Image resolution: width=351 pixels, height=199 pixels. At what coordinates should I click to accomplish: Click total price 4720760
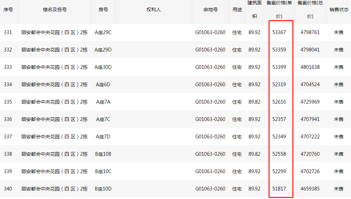(x=310, y=154)
